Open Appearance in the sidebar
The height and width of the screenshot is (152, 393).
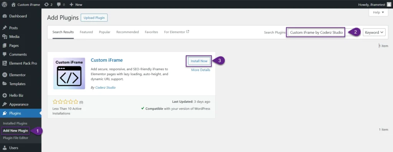[x=21, y=104]
